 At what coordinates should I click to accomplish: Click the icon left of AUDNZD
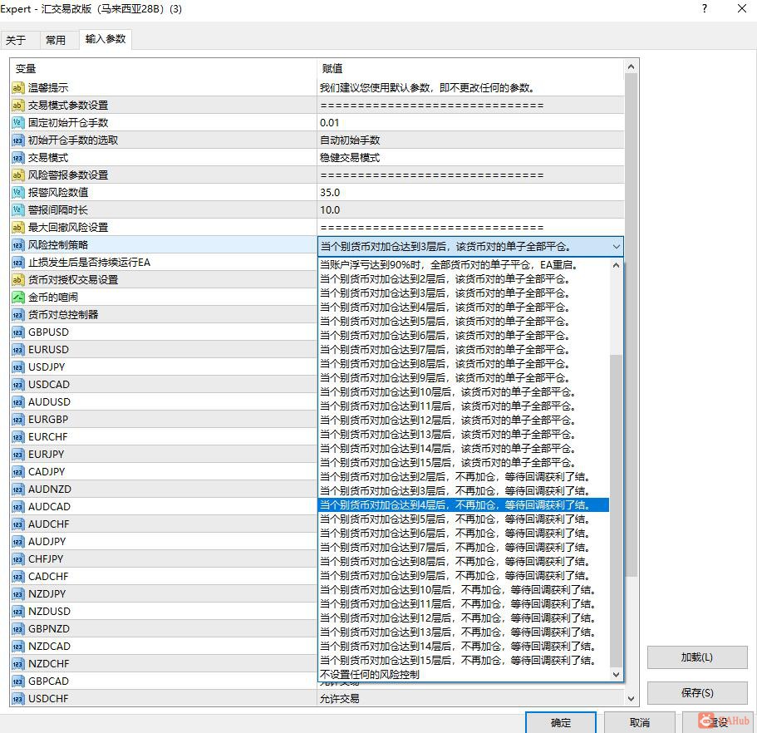pyautogui.click(x=17, y=489)
